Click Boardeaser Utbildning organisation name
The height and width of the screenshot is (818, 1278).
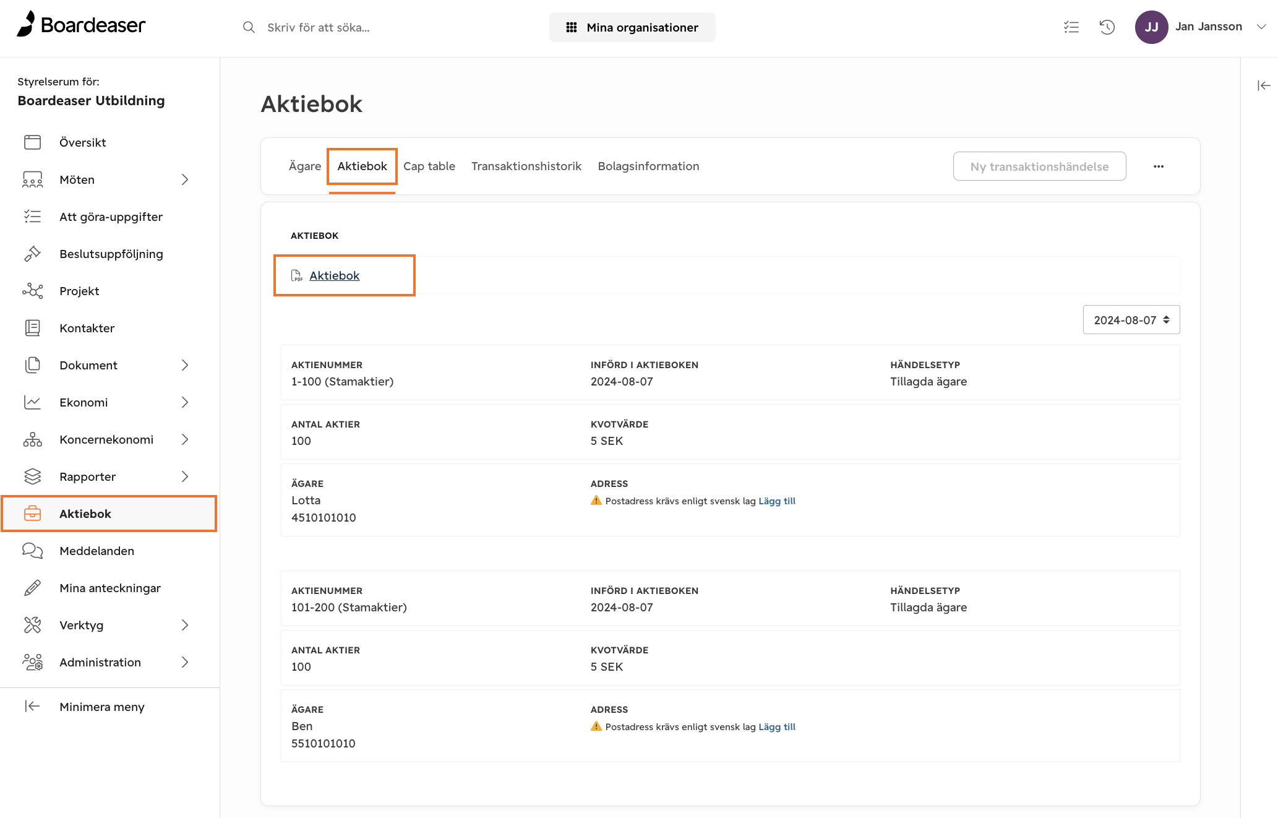[x=91, y=101]
